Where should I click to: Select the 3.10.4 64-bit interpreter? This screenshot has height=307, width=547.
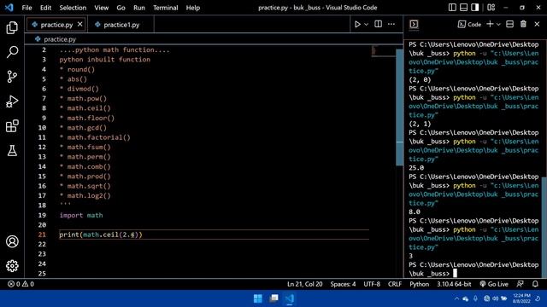454,284
